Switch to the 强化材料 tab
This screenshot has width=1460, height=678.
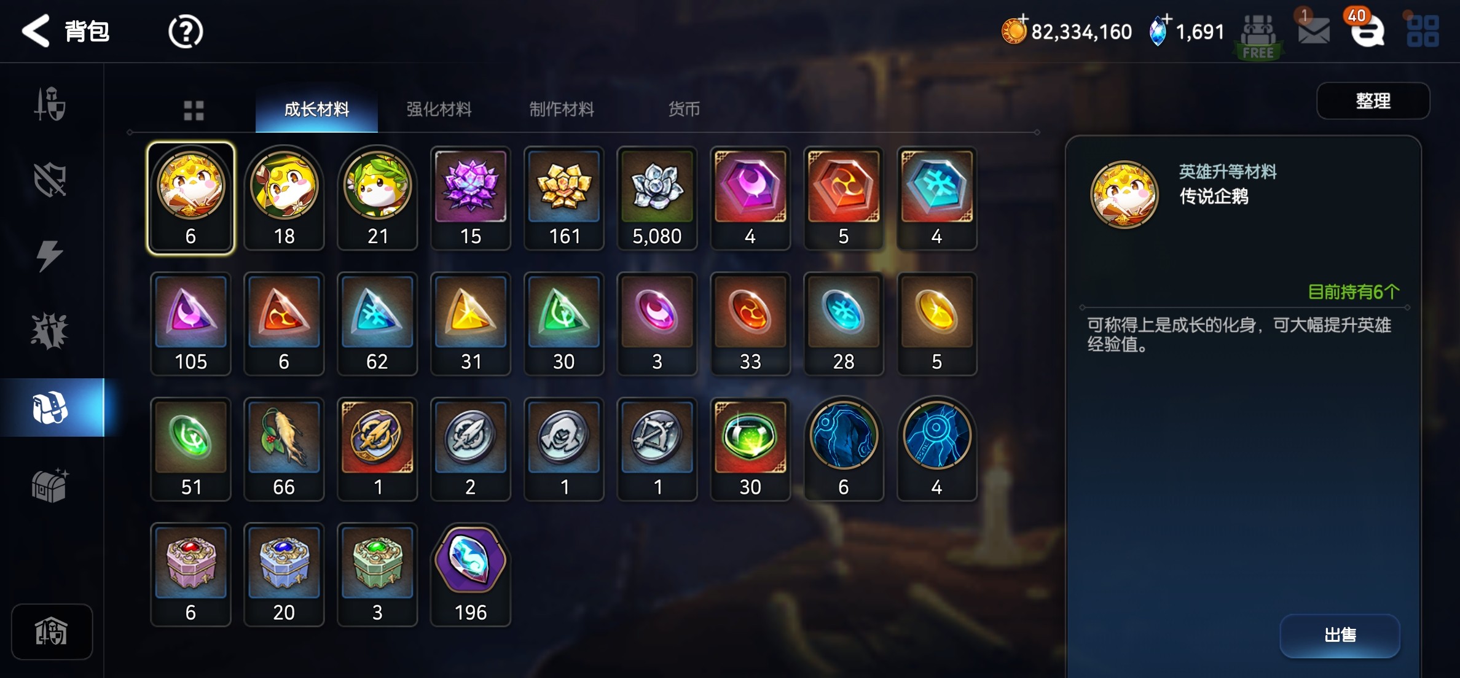[439, 109]
